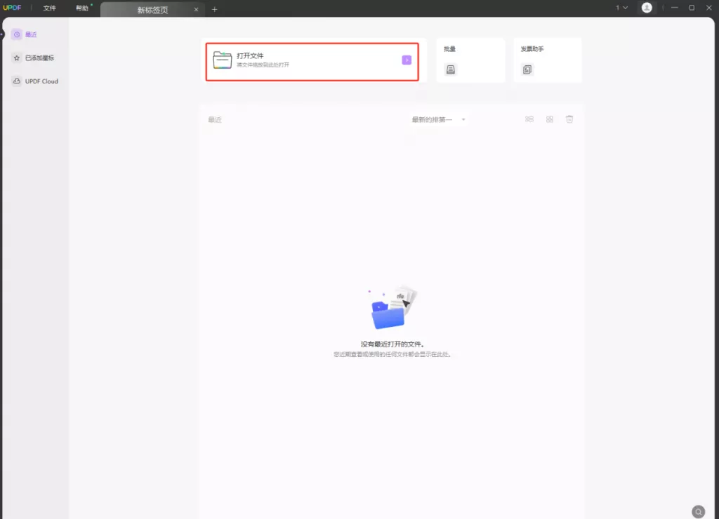
Task: Switch to list view layout
Action: tap(529, 119)
